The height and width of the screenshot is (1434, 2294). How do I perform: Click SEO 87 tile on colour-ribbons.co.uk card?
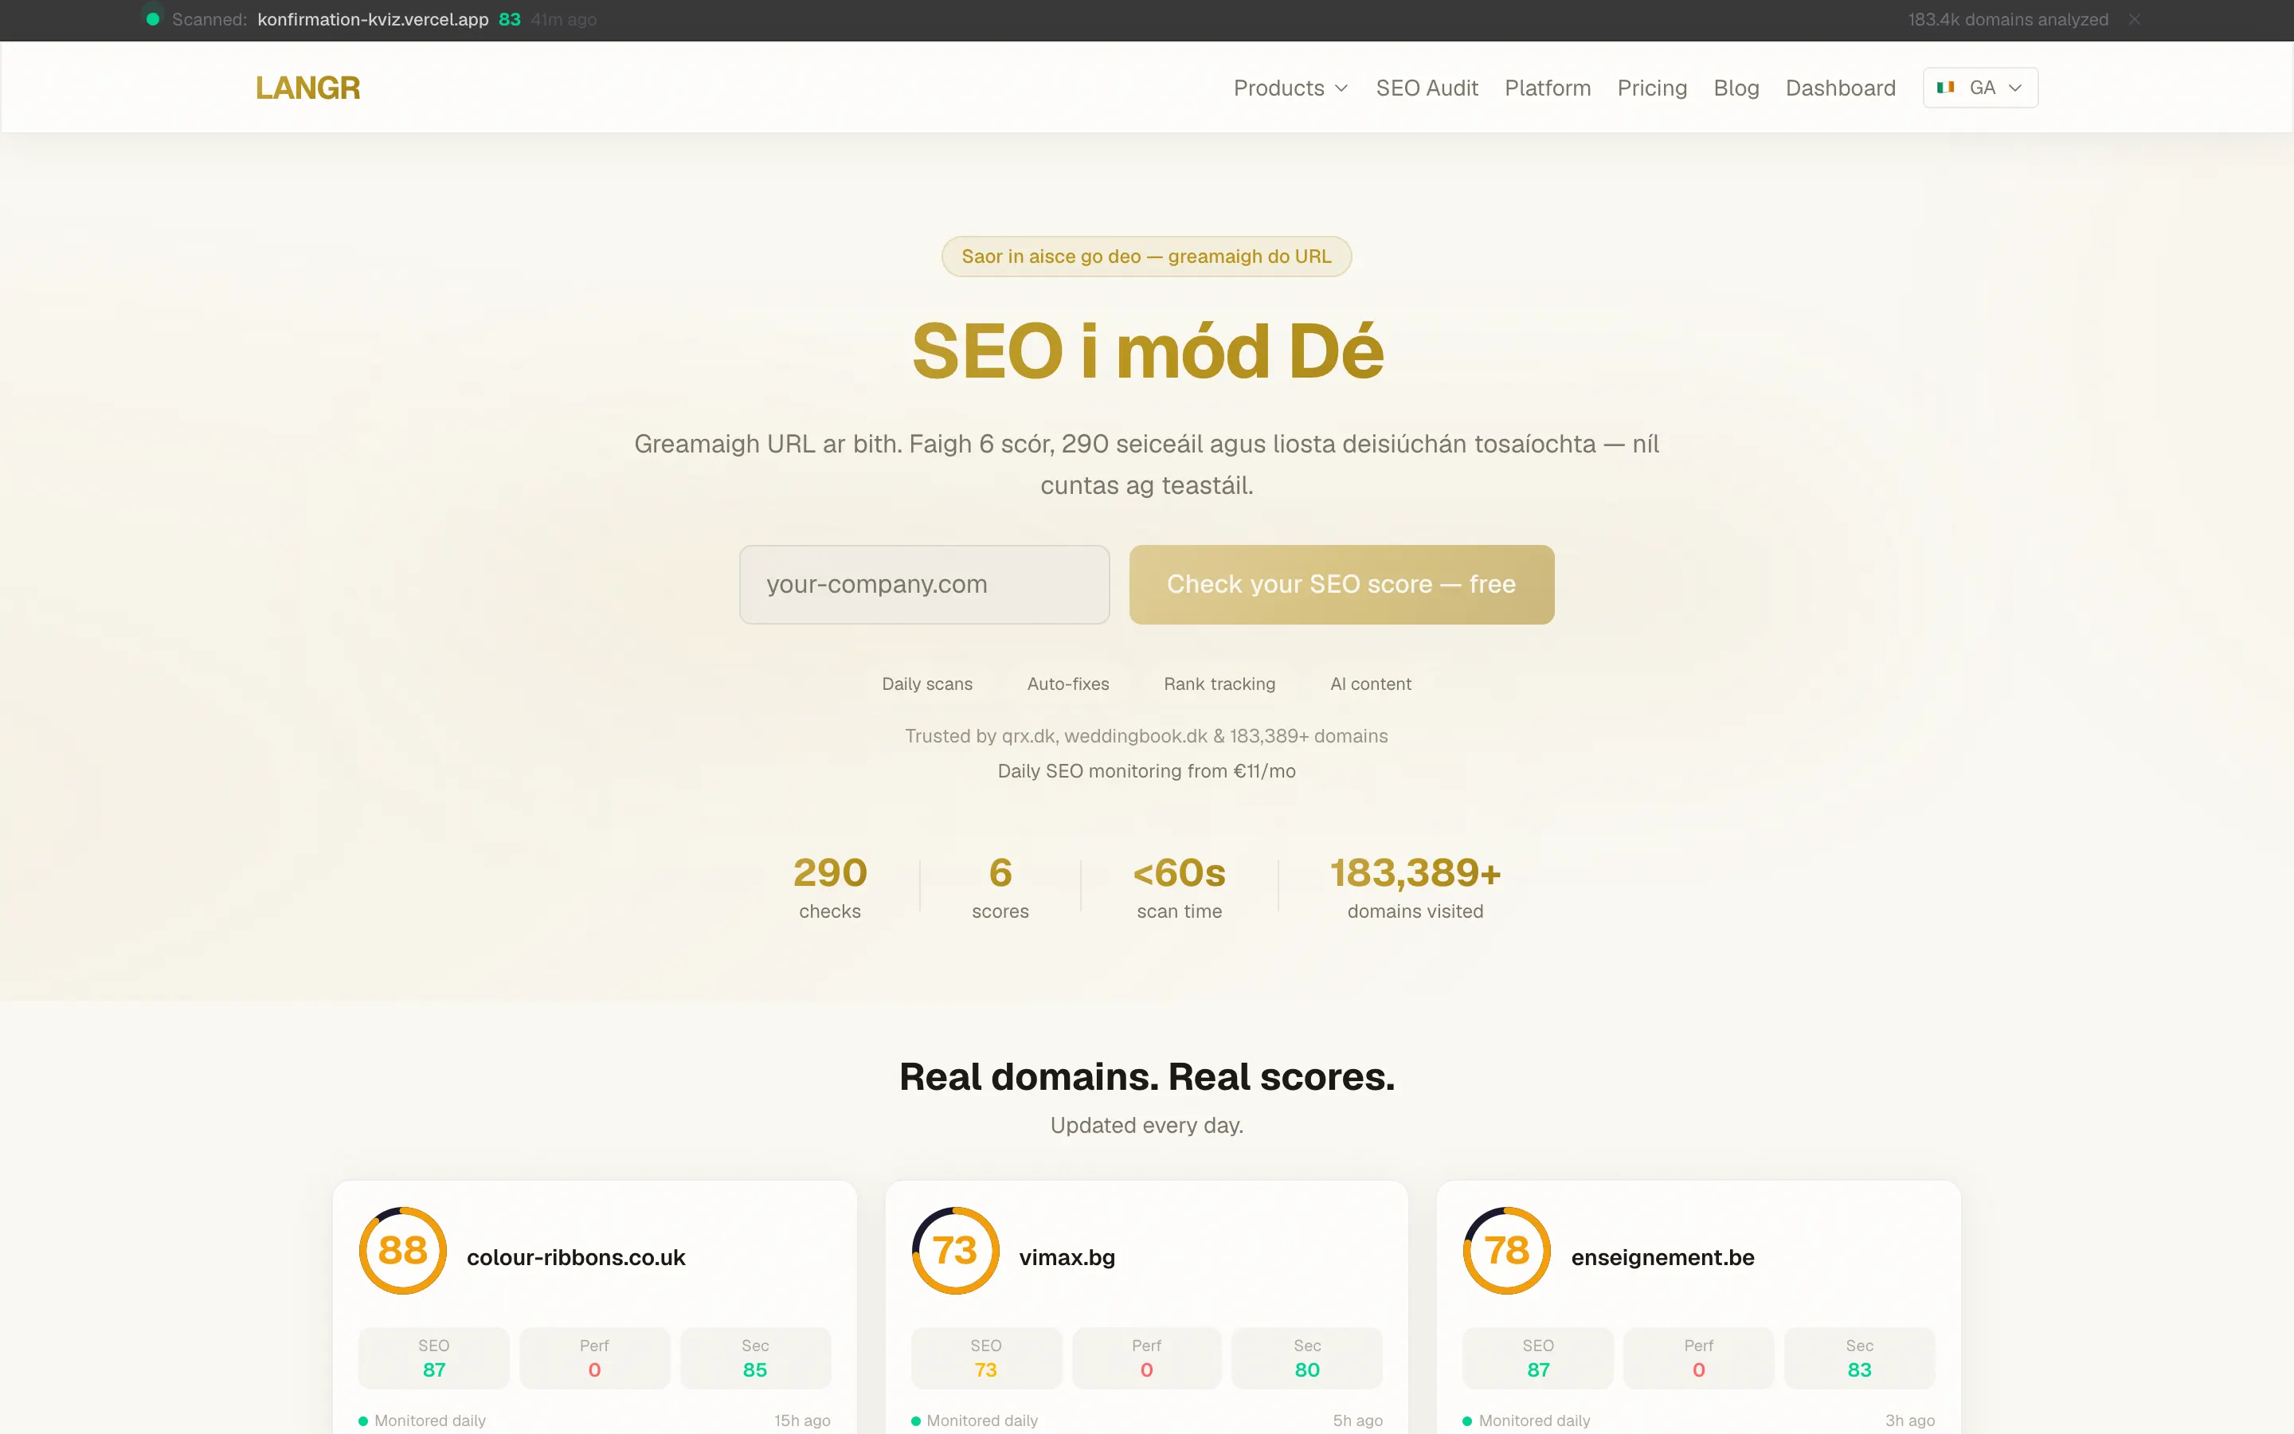click(434, 1358)
